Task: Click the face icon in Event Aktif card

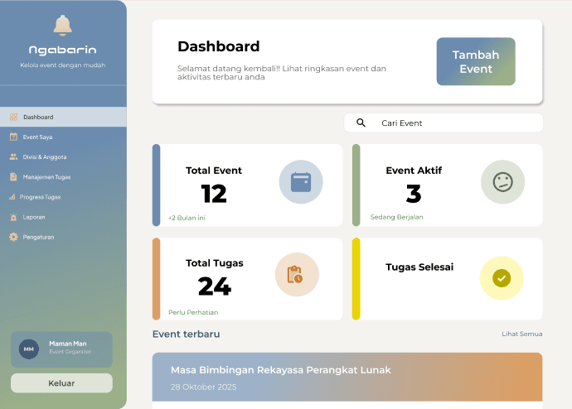Action: (503, 182)
